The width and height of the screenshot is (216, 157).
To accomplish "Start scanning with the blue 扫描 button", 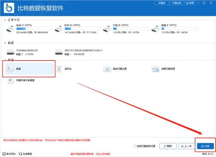I will [205, 146].
